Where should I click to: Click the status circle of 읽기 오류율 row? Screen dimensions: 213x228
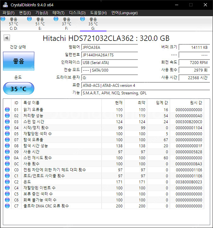click(x=7, y=110)
